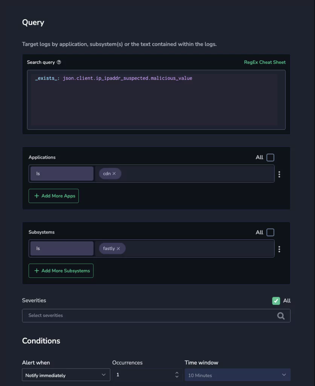Click inside the Search query text editor
Screen dimensions: 315x386
tap(156, 100)
